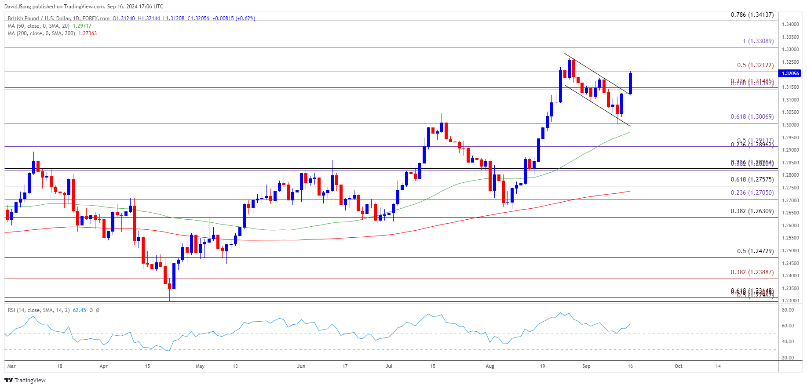The width and height of the screenshot is (807, 388).
Task: Click the high price H1.32144 in header
Action: click(x=149, y=18)
